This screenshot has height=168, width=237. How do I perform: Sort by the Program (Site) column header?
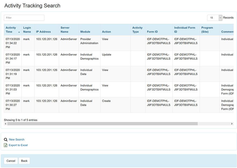coord(210,30)
